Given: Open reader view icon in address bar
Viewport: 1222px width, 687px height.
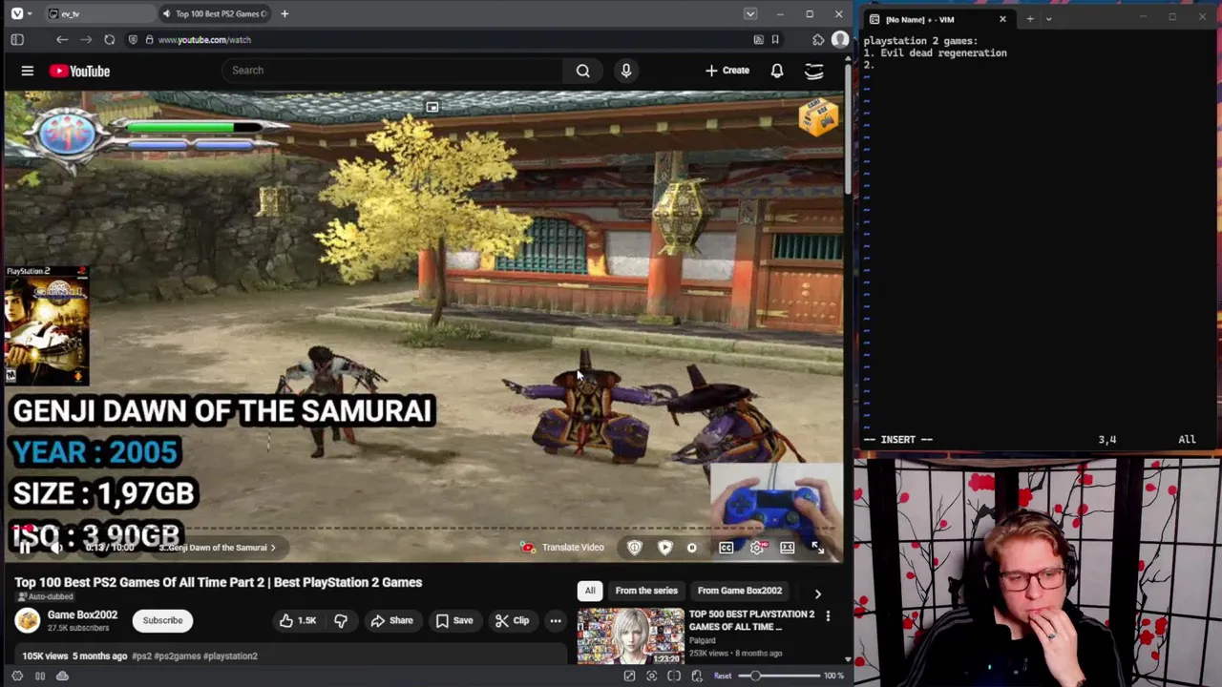Looking at the screenshot, I should [758, 39].
